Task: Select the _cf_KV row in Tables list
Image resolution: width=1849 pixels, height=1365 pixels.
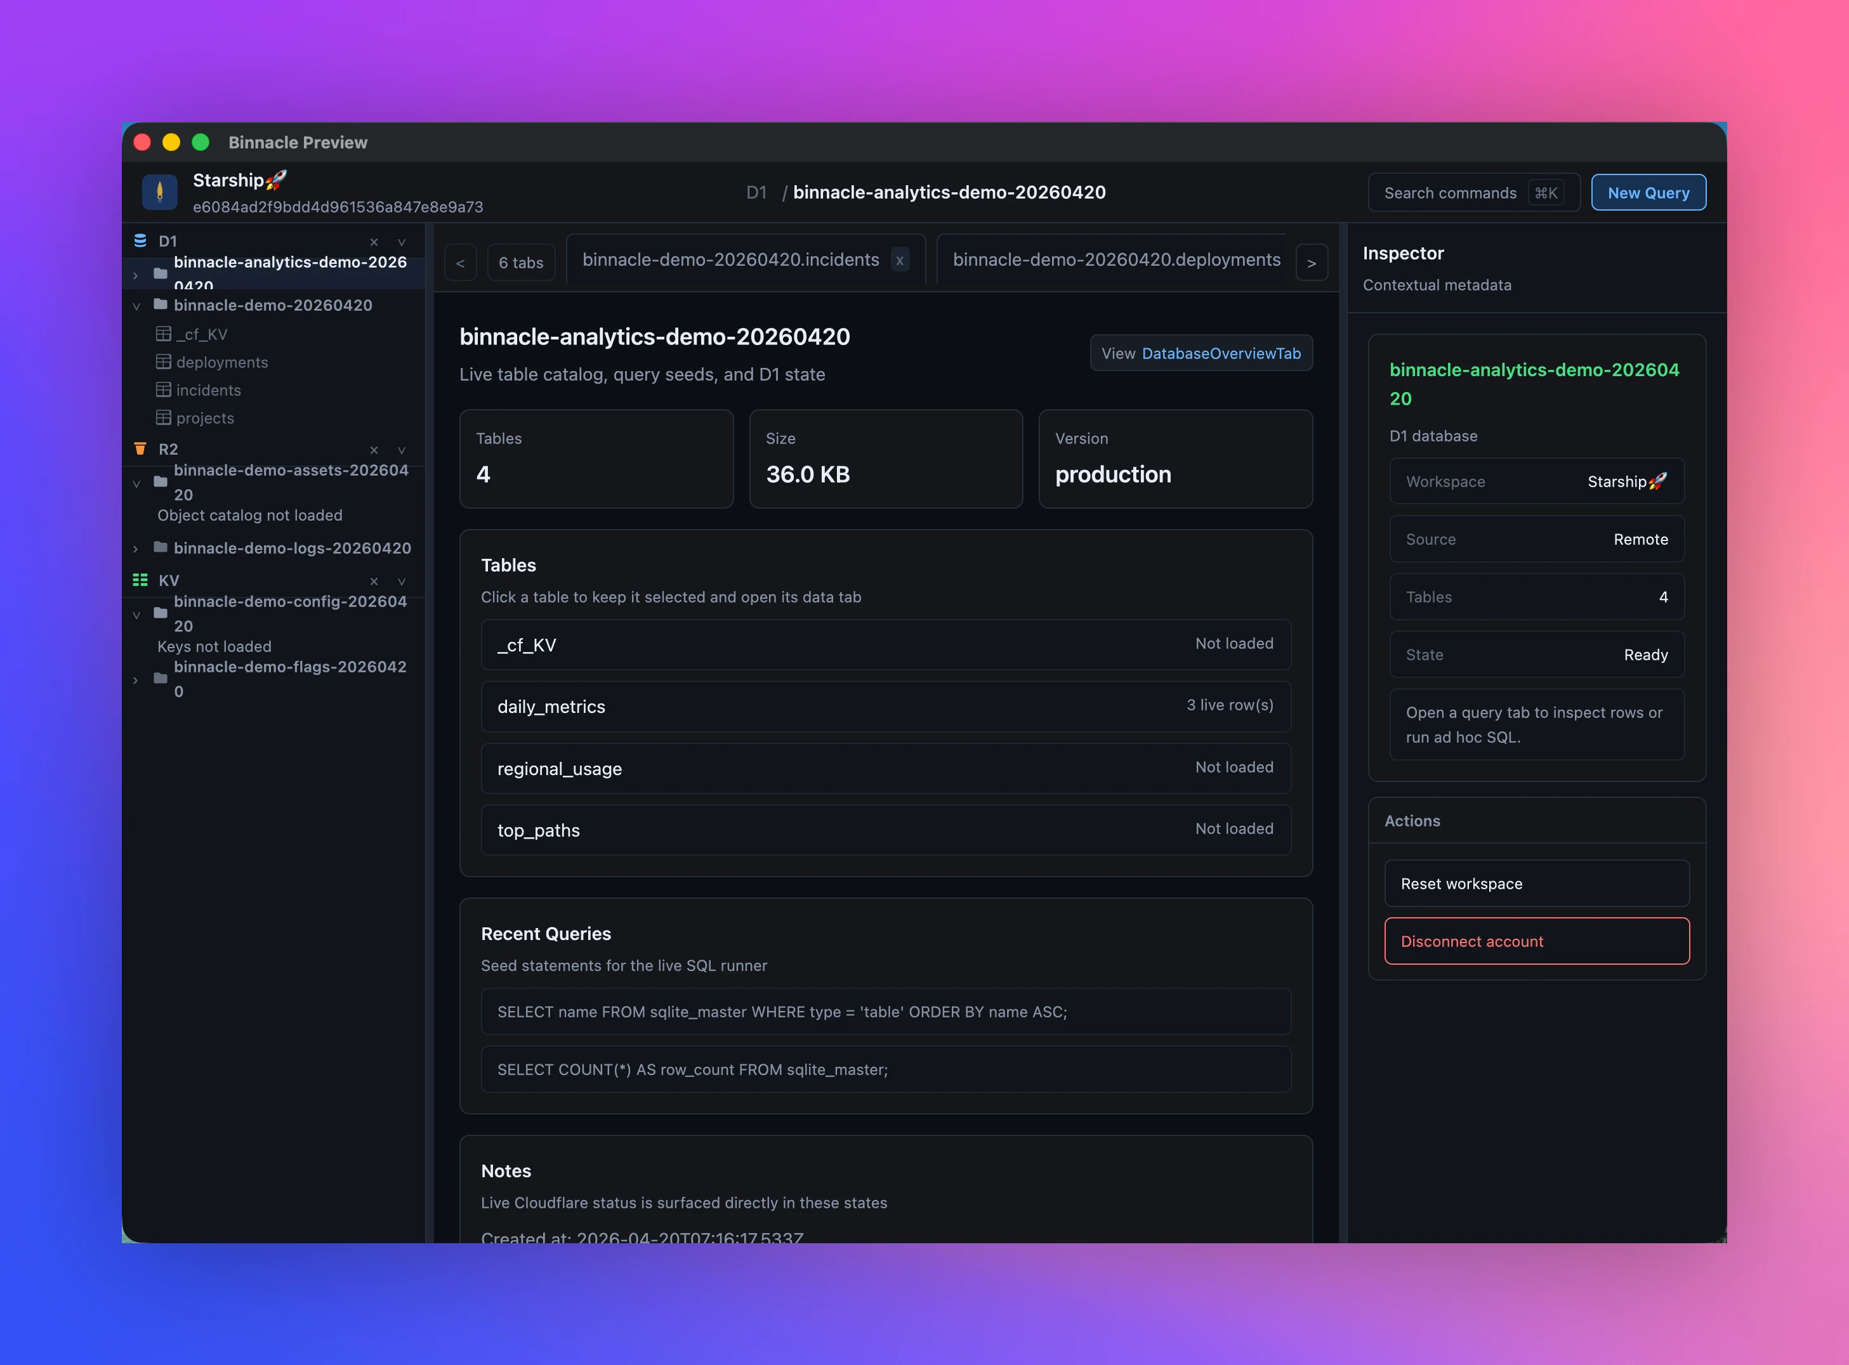Action: pos(885,644)
